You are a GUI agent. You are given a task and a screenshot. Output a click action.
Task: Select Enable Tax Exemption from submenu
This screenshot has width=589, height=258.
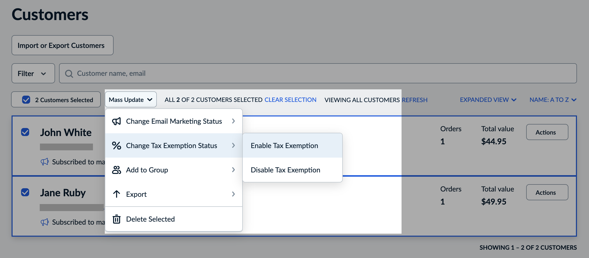[284, 146]
